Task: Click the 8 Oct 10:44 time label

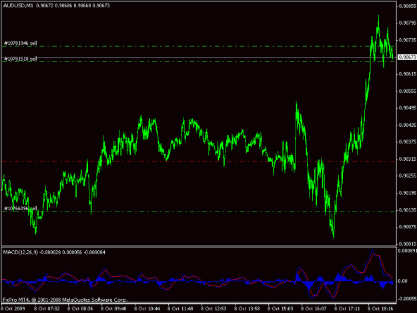Action: coord(147,309)
